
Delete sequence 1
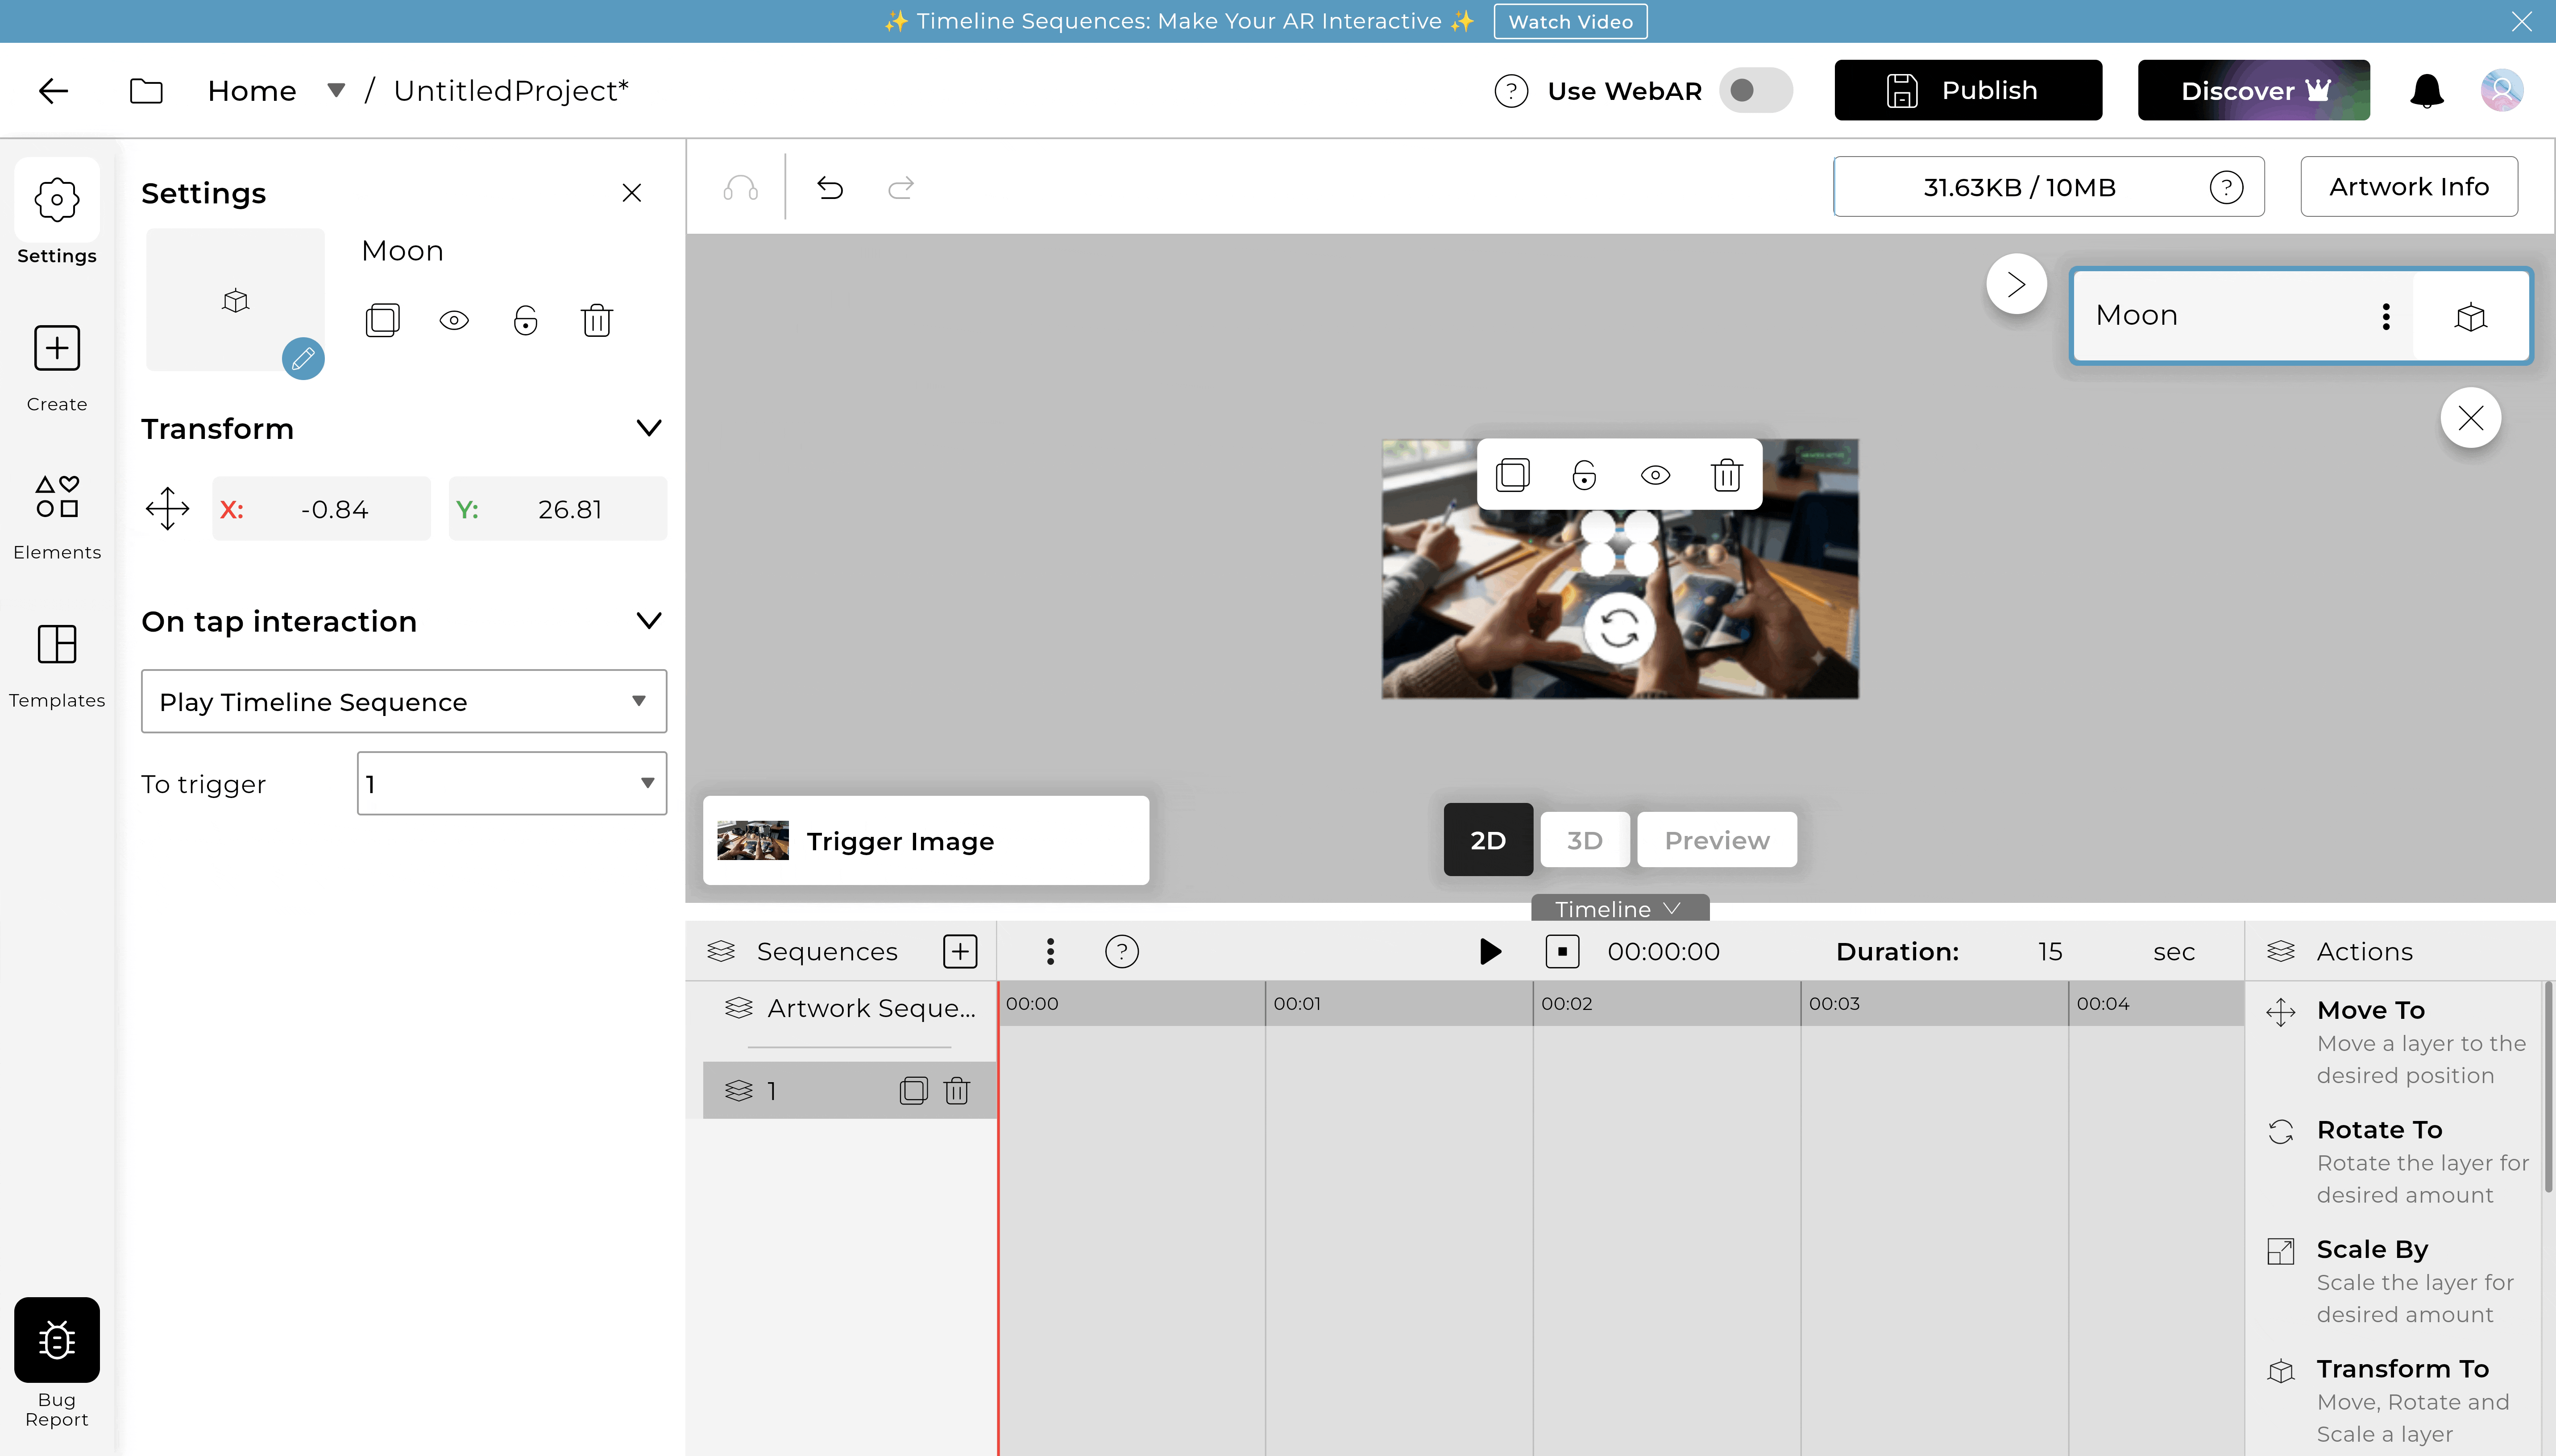(957, 1090)
